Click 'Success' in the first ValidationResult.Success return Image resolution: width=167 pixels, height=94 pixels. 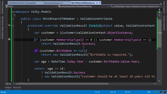pos(88,44)
